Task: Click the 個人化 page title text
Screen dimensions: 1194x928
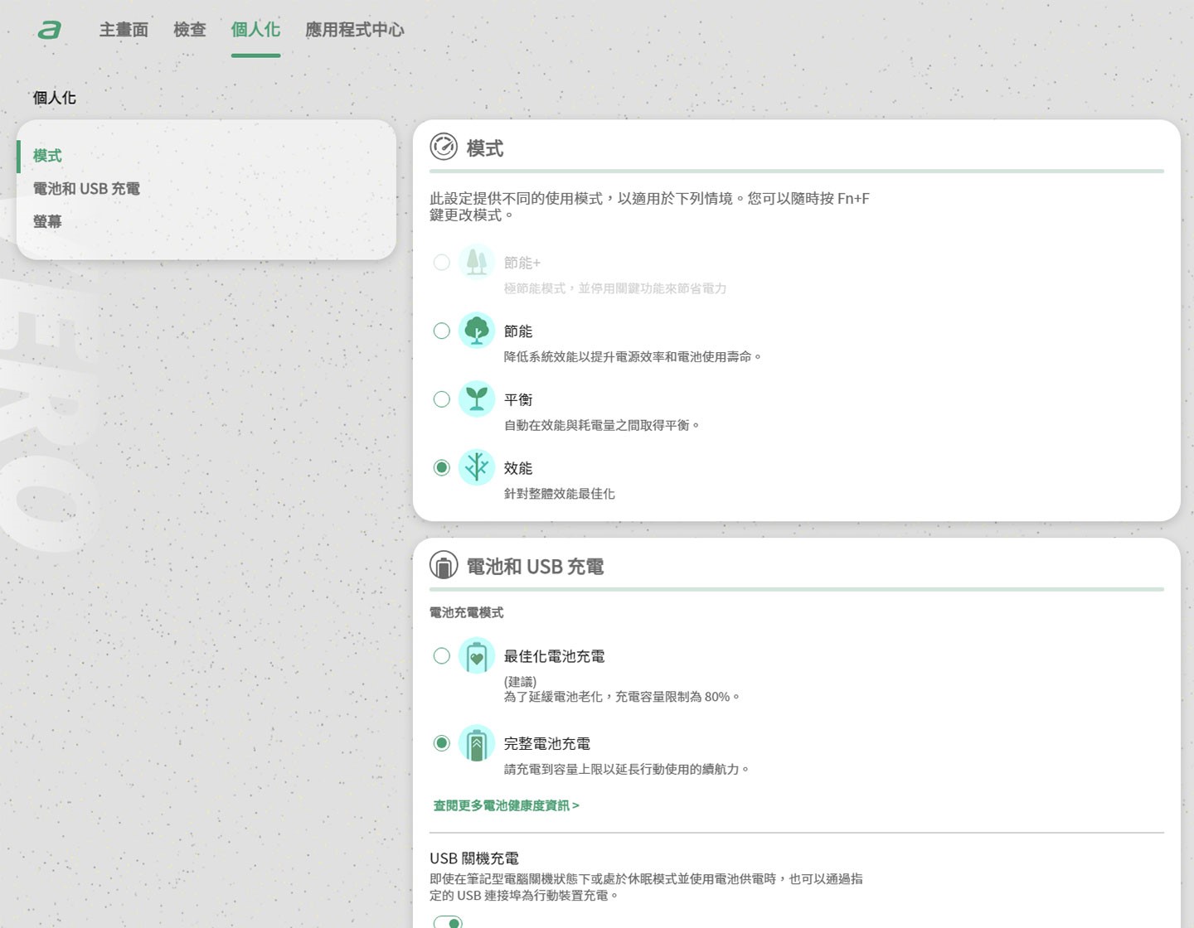Action: coord(55,98)
